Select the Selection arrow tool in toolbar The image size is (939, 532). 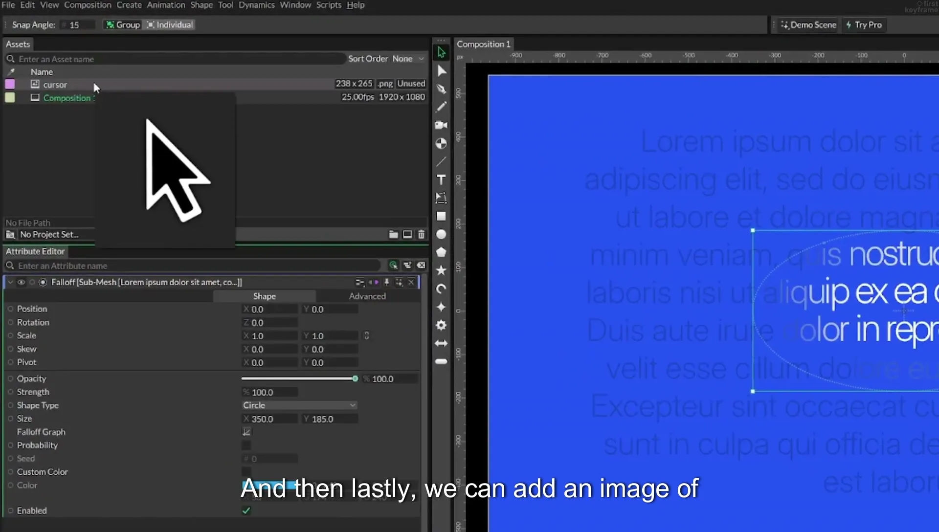(x=441, y=52)
